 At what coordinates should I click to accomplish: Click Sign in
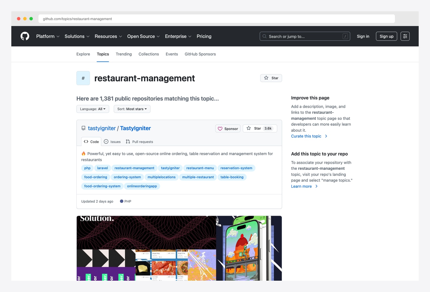[363, 36]
